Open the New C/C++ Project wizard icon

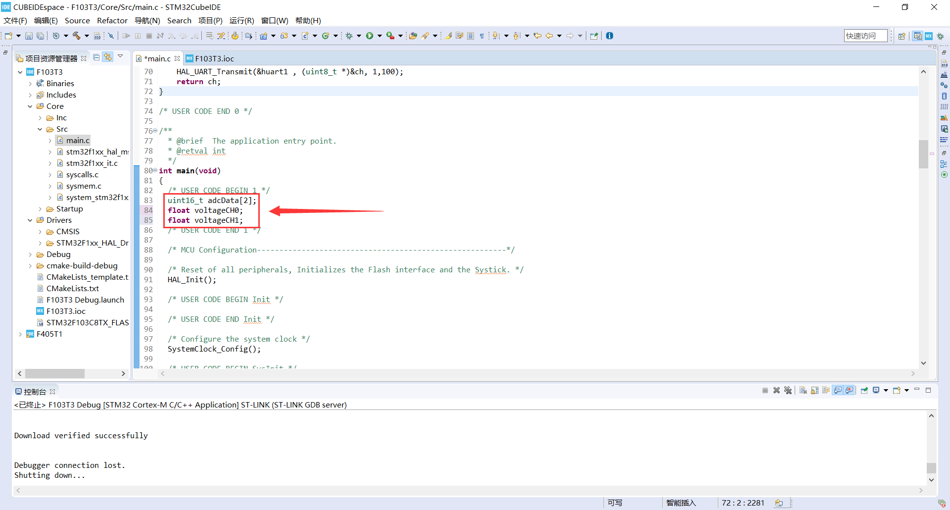click(x=264, y=36)
